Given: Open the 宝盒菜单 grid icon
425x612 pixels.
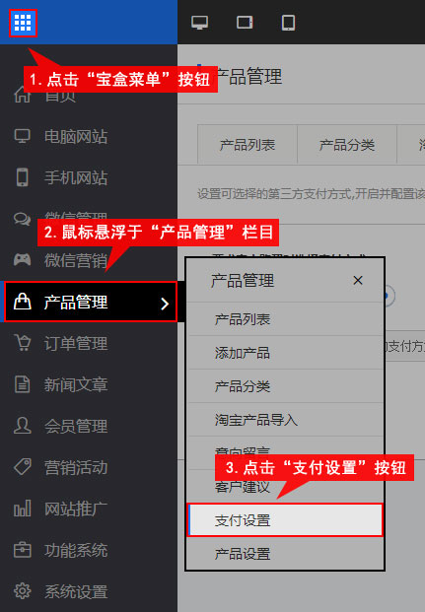Looking at the screenshot, I should pos(23,23).
